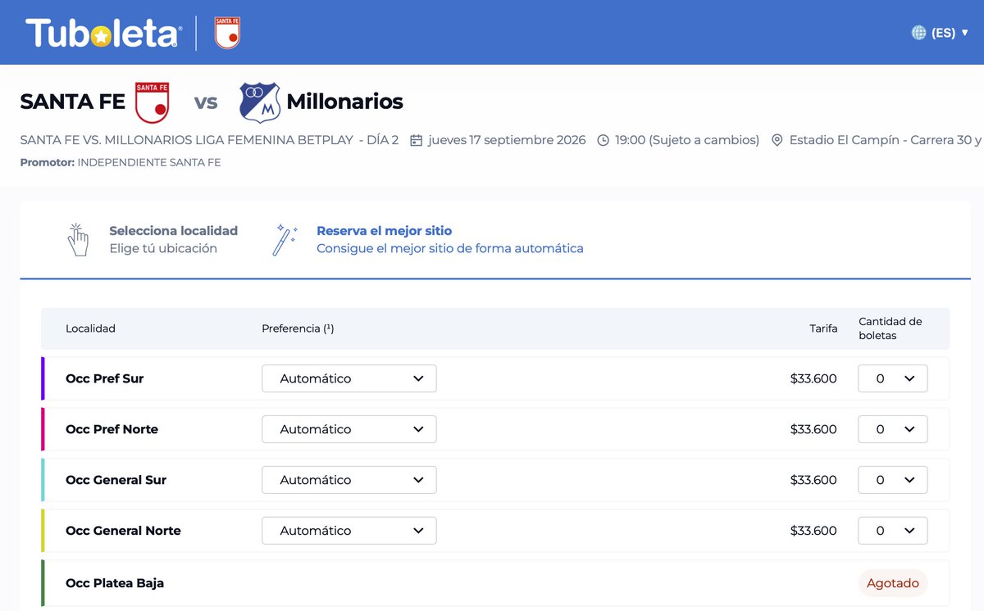
Task: Click the globe language icon
Action: point(919,33)
